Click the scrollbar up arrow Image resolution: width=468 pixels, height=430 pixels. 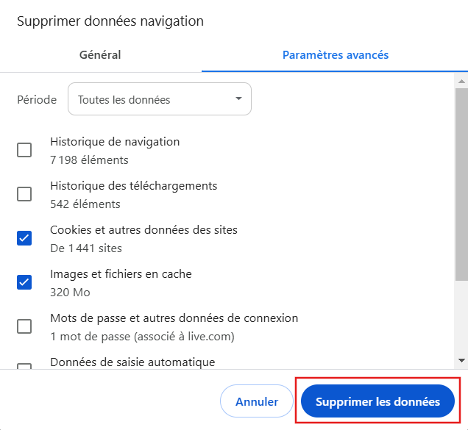pos(461,81)
